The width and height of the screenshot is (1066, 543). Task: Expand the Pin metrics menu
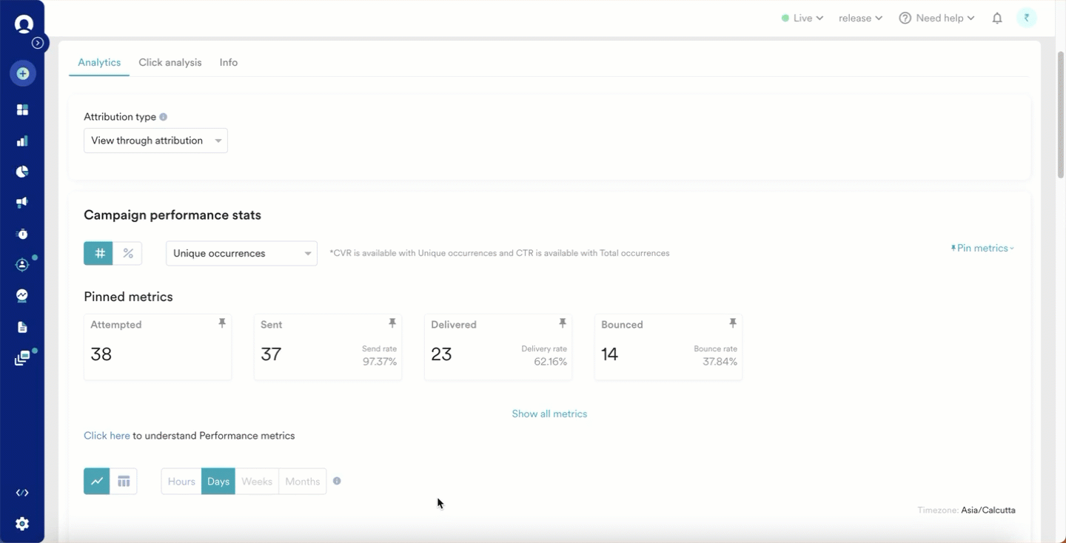(x=982, y=248)
